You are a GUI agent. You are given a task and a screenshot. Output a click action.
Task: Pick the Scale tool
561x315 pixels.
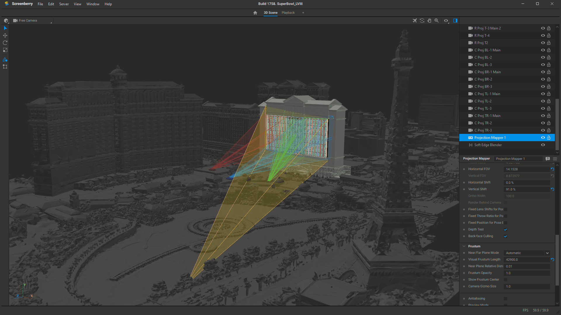tap(5, 50)
